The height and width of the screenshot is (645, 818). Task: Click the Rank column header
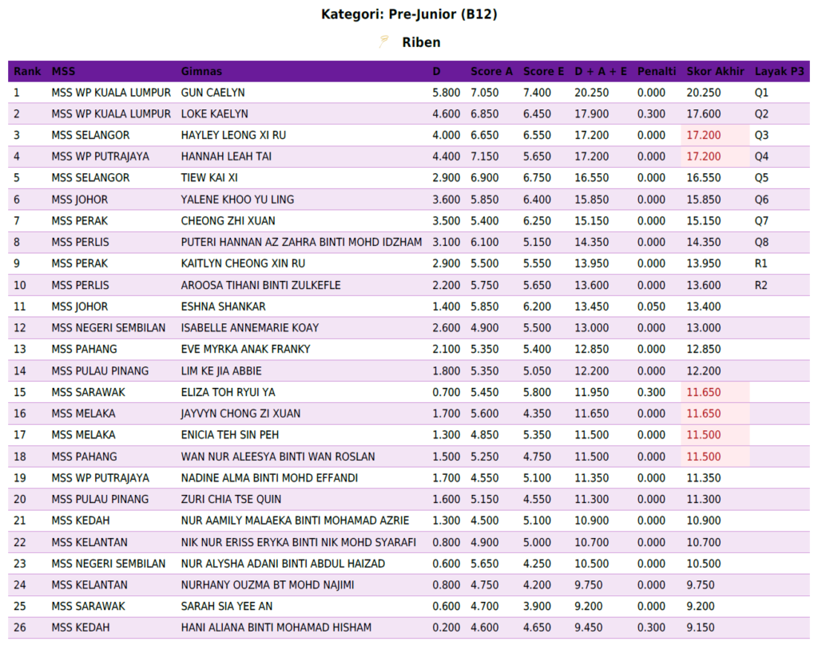tap(27, 72)
